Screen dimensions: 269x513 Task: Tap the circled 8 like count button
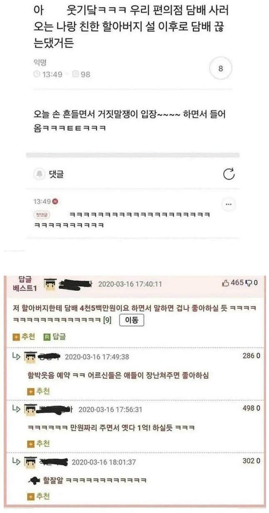(220, 69)
